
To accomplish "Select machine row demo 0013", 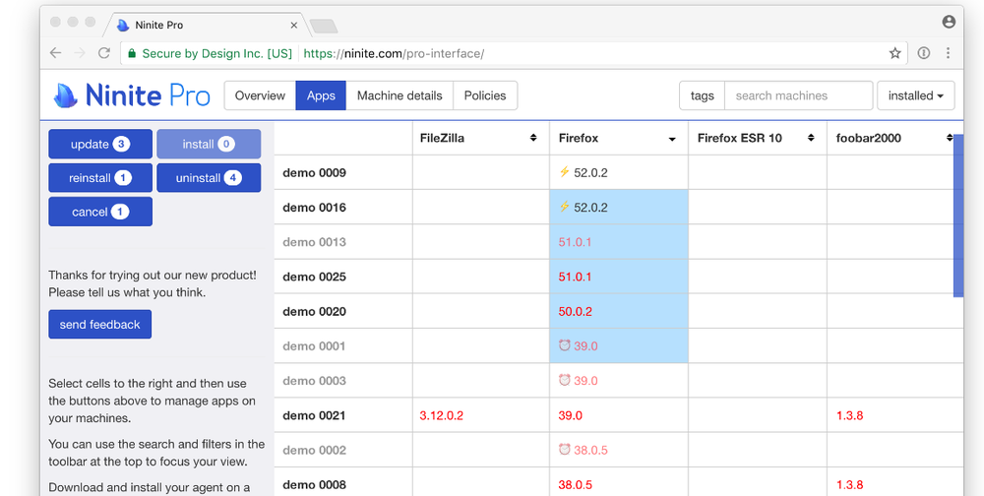I will coord(342,242).
